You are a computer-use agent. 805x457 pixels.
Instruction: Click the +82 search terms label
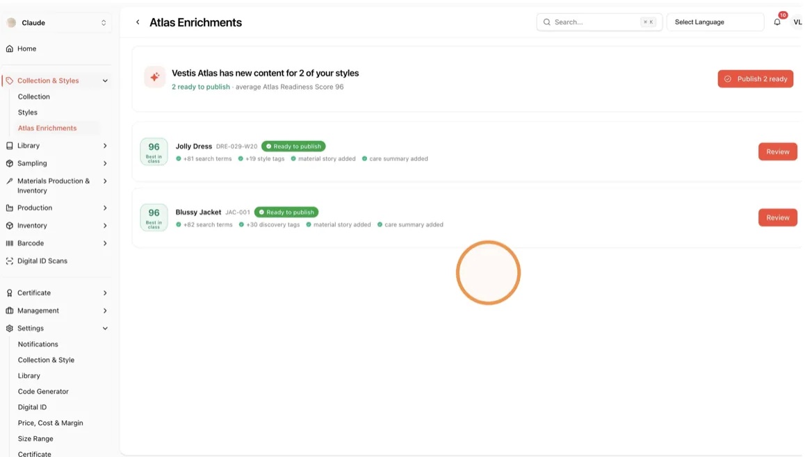tap(207, 224)
